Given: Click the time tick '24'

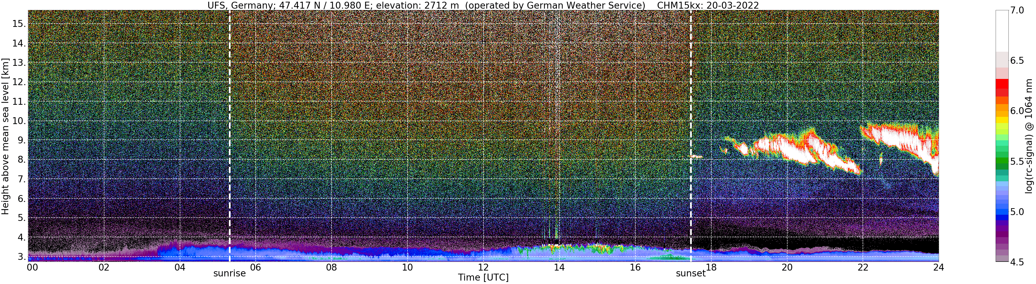Looking at the screenshot, I should (x=939, y=267).
